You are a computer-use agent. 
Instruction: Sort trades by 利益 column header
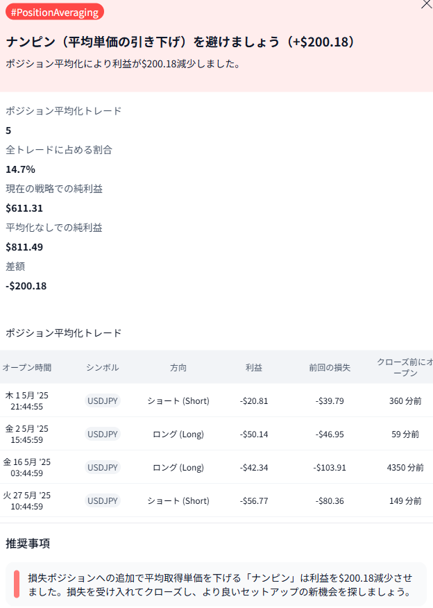coord(253,367)
